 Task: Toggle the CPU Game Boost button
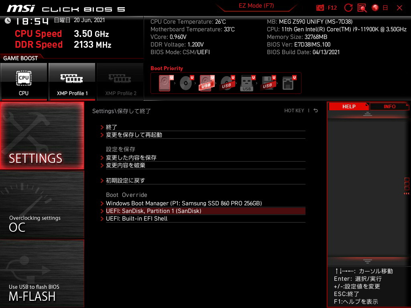coord(24,81)
